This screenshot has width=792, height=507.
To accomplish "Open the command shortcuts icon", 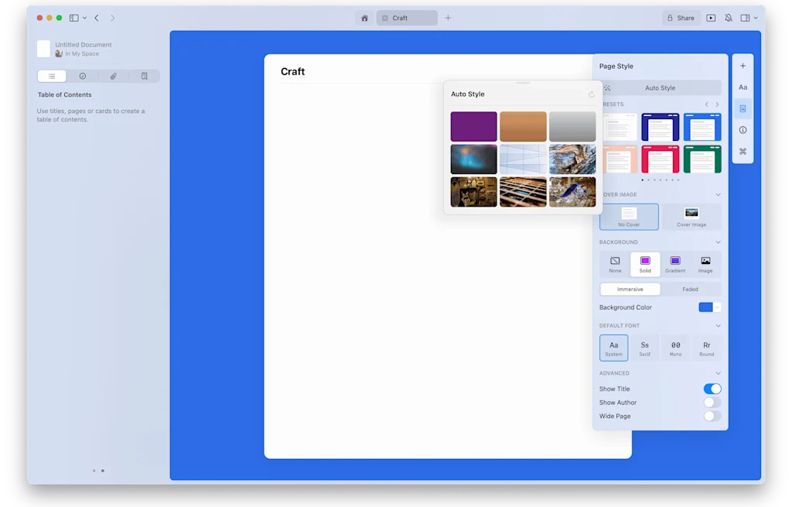I will [742, 151].
